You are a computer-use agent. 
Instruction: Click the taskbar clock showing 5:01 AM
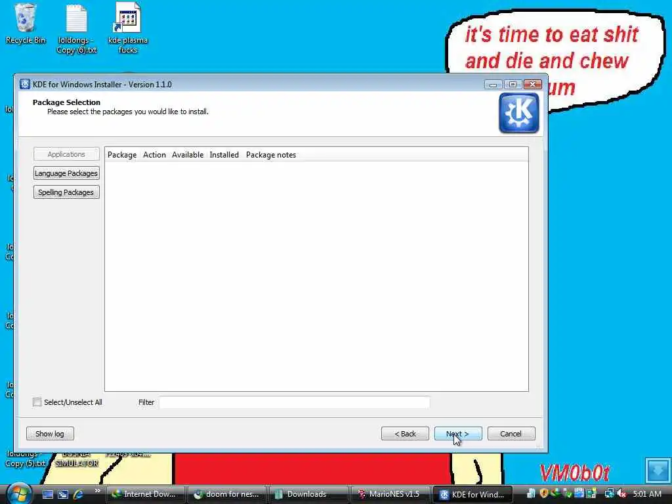click(x=646, y=493)
